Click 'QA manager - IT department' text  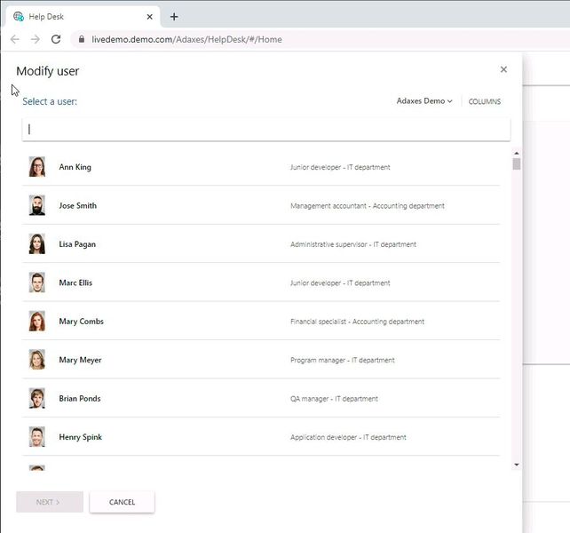pos(334,399)
